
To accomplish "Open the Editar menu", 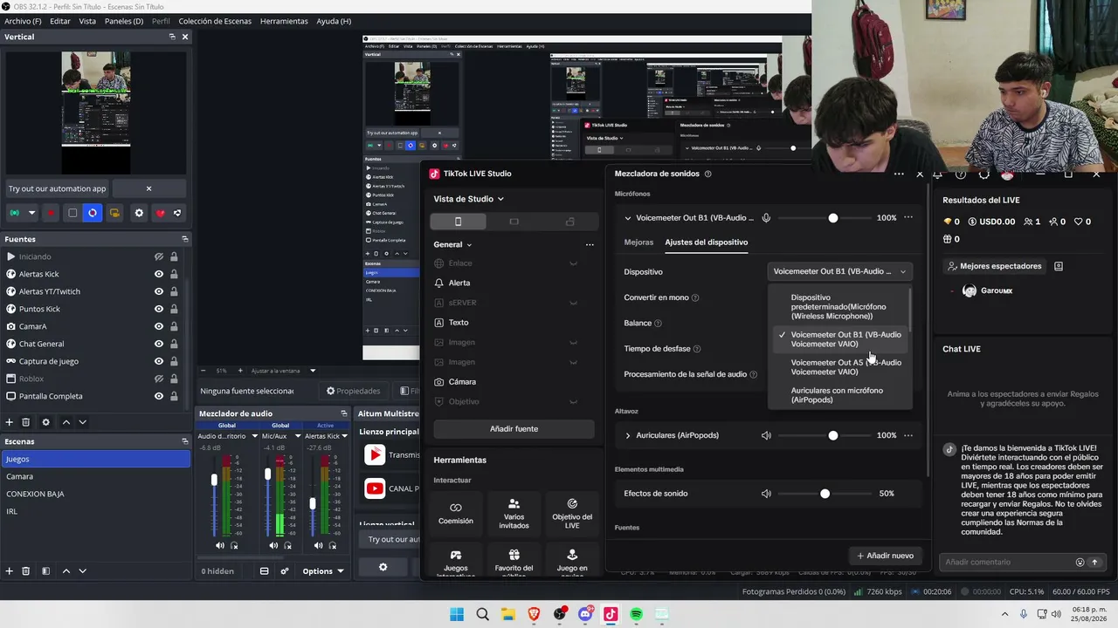I will [60, 21].
